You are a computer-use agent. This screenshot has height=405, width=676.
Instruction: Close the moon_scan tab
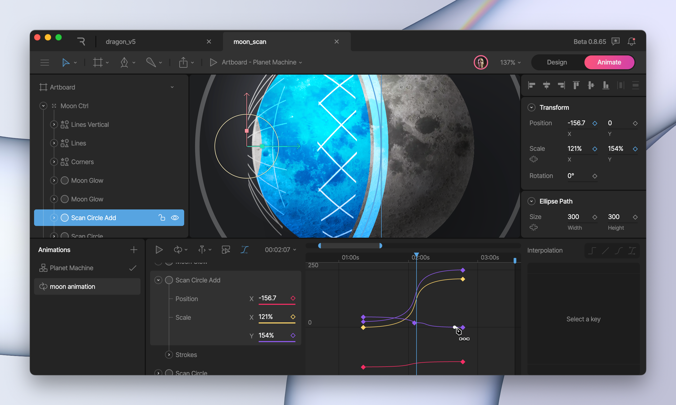click(x=337, y=42)
